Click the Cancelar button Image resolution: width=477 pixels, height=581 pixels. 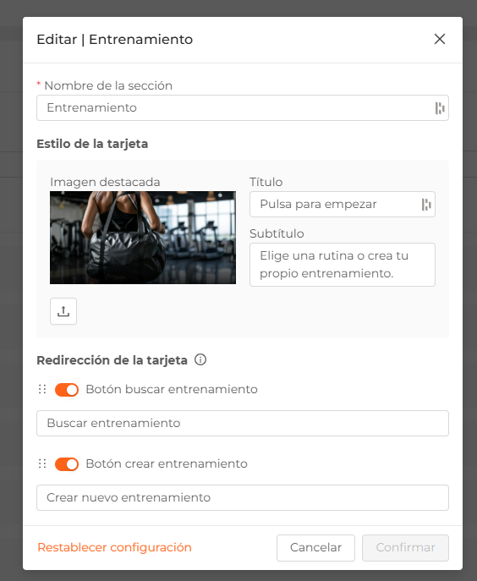[x=315, y=548]
